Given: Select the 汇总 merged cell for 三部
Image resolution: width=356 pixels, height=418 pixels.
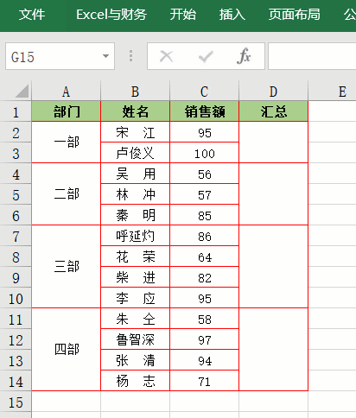Looking at the screenshot, I should coord(274,267).
